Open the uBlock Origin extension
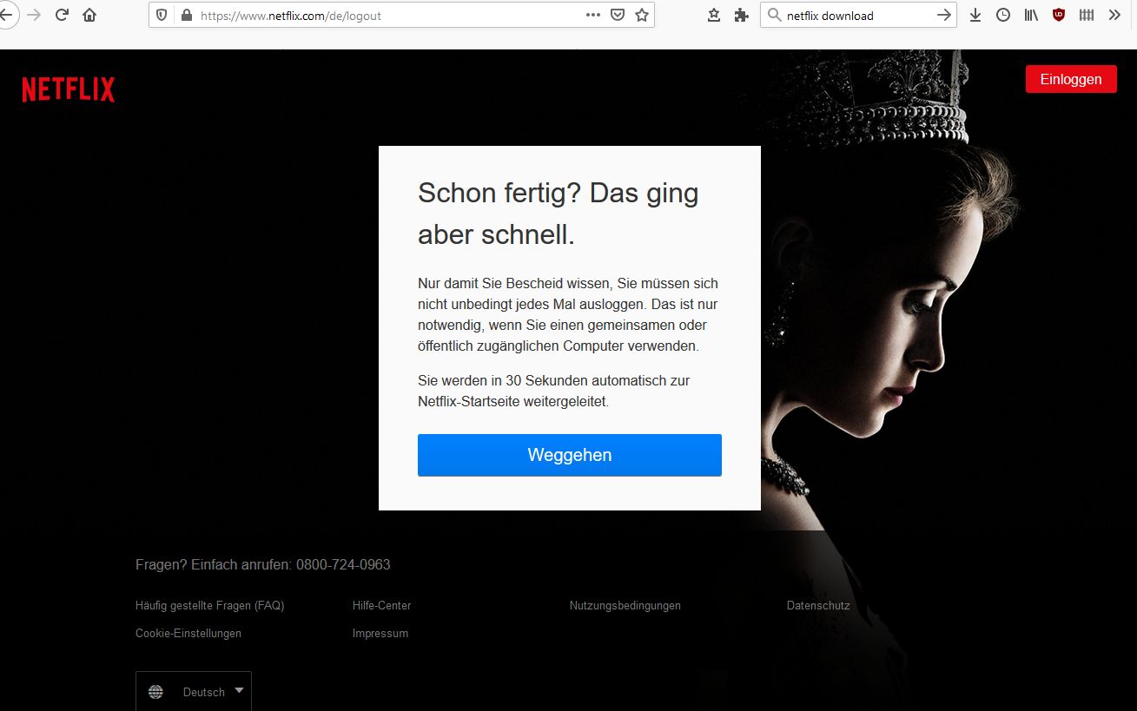Image resolution: width=1137 pixels, height=711 pixels. click(1059, 15)
